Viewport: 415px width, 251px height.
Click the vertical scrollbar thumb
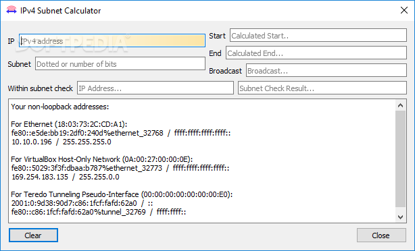coord(400,159)
